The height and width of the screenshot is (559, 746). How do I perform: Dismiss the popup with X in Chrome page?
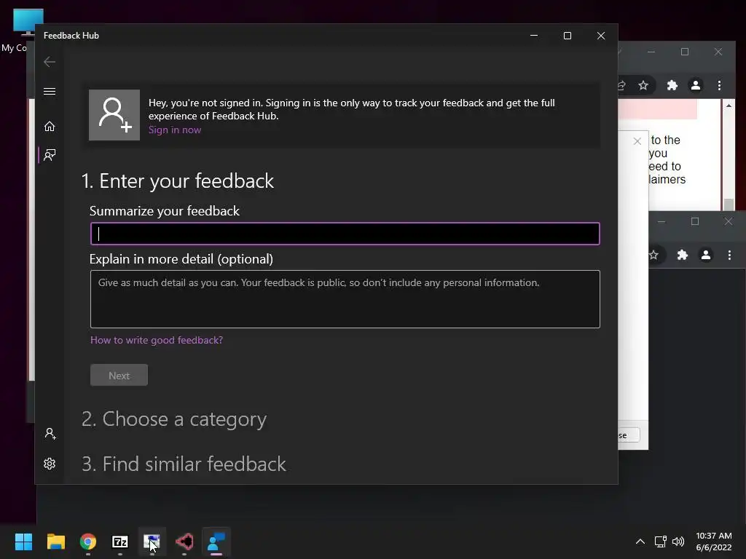637,141
